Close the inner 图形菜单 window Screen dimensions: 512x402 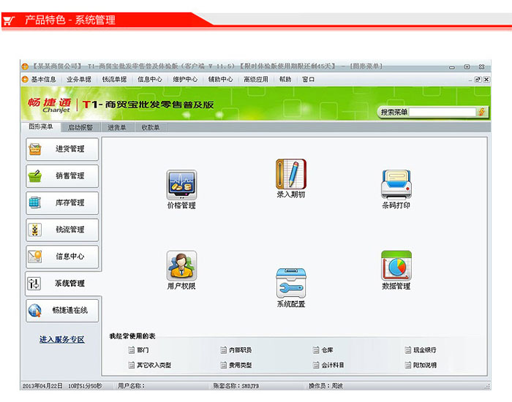tap(486, 79)
